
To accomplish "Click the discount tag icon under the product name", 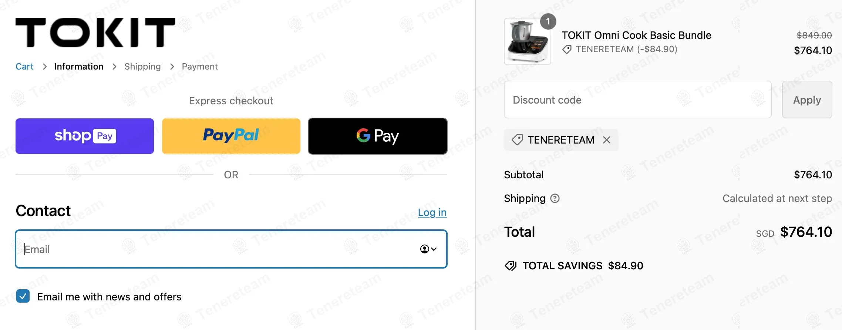I will (x=567, y=49).
